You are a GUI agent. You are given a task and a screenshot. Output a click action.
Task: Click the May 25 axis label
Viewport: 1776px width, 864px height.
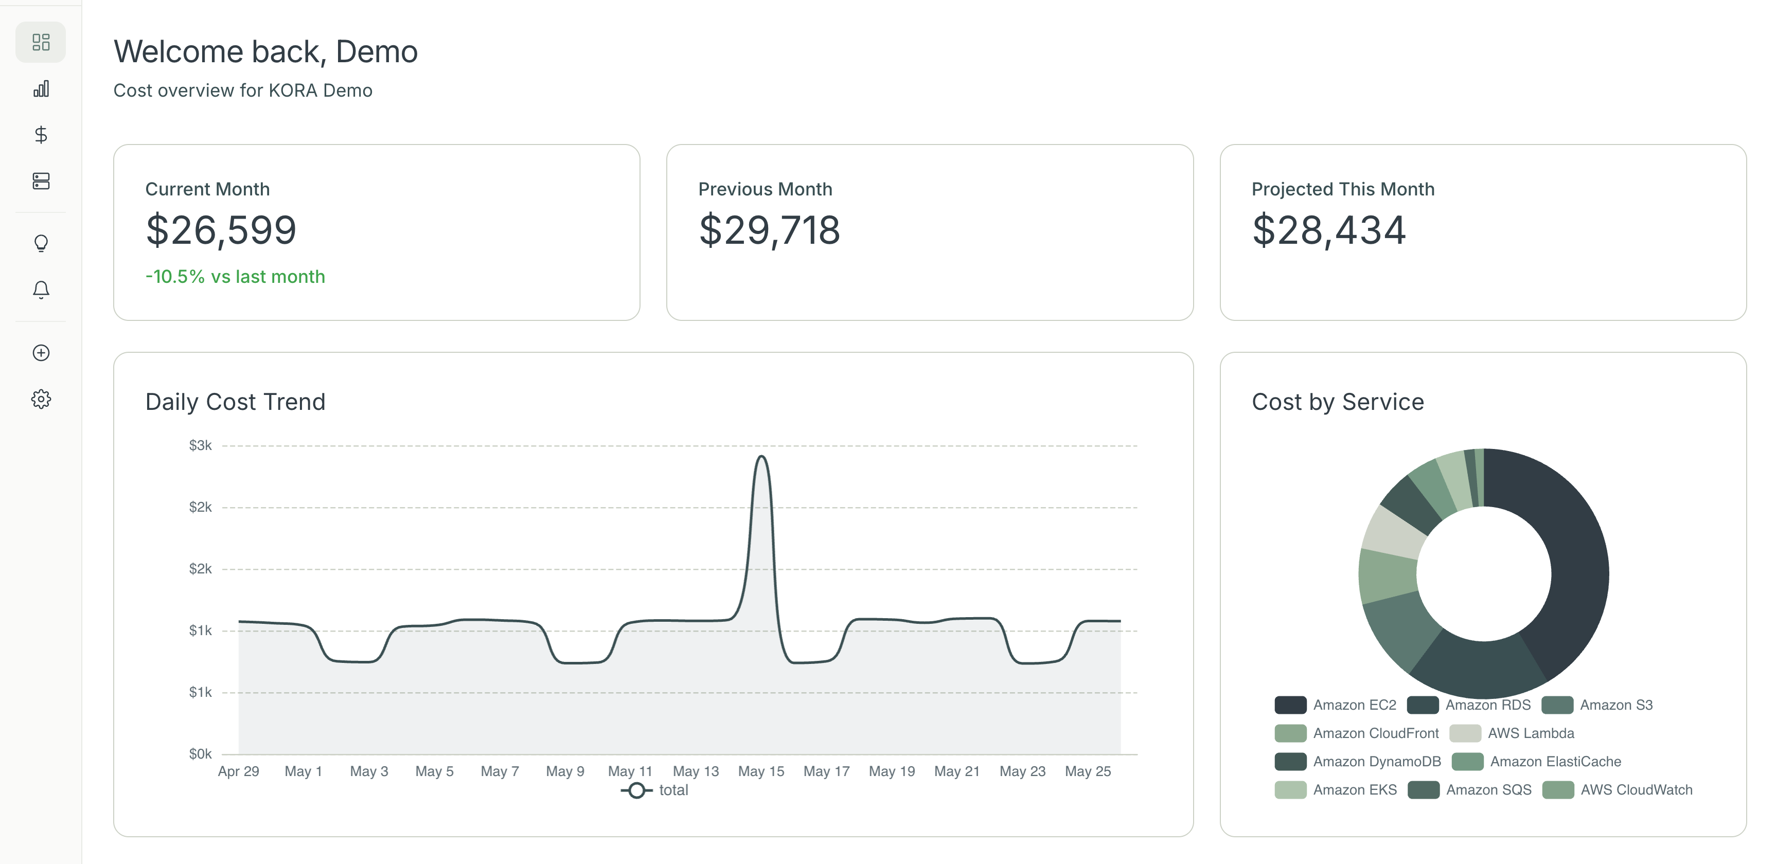pyautogui.click(x=1088, y=771)
